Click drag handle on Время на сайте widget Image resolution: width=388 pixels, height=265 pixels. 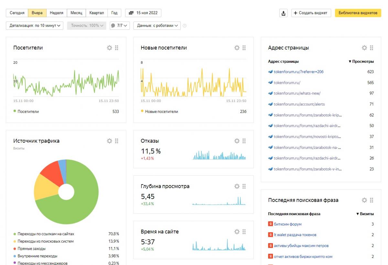click(244, 232)
